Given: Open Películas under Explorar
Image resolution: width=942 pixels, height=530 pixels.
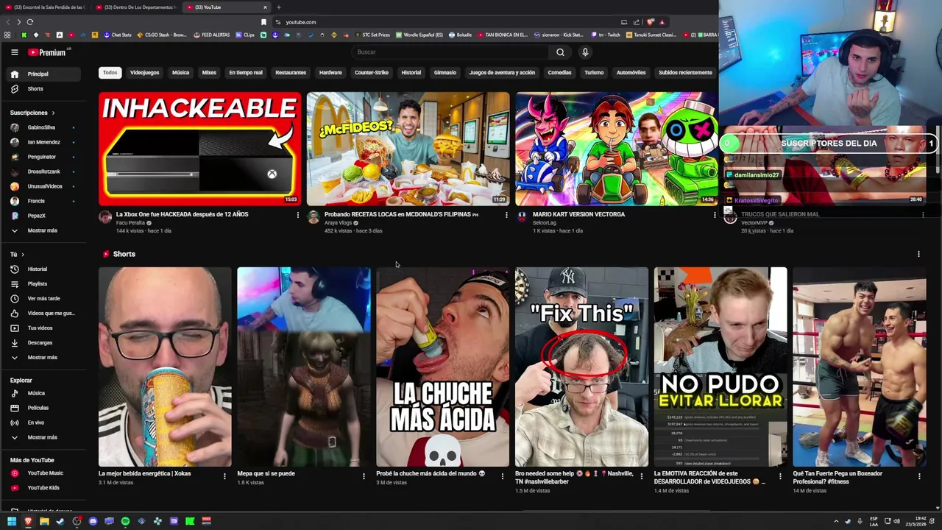Looking at the screenshot, I should [x=42, y=408].
